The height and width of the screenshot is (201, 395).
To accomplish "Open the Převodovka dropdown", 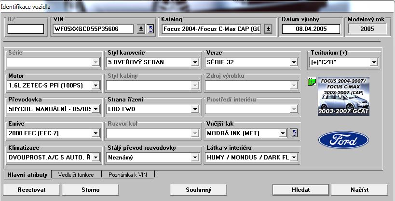I will (x=95, y=109).
